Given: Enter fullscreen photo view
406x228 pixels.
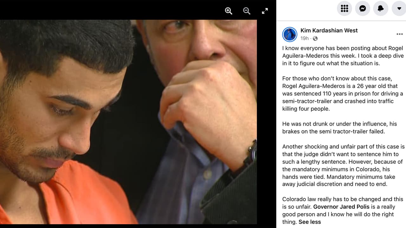Looking at the screenshot, I should click(x=265, y=11).
